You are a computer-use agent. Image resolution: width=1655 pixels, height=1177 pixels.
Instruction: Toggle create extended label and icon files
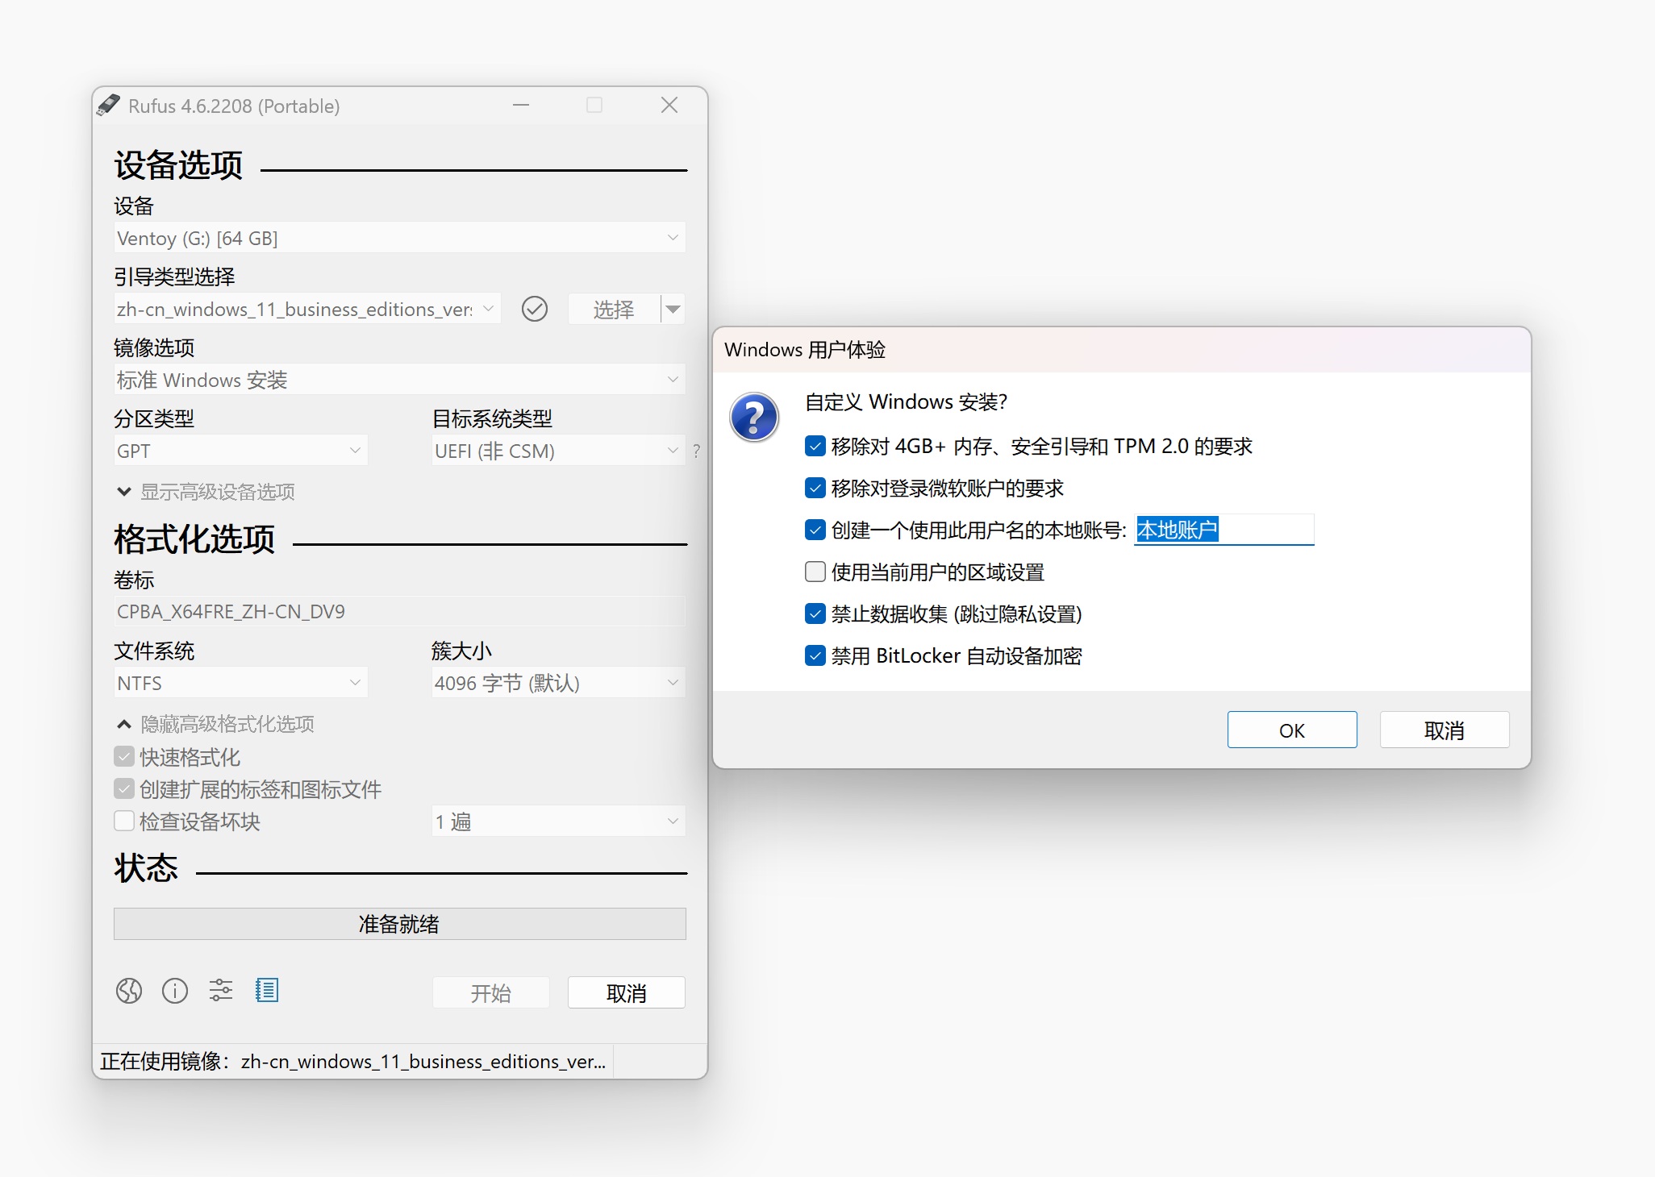124,788
